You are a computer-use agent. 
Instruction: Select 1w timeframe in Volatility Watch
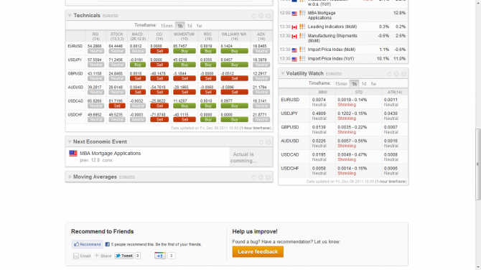pos(373,84)
